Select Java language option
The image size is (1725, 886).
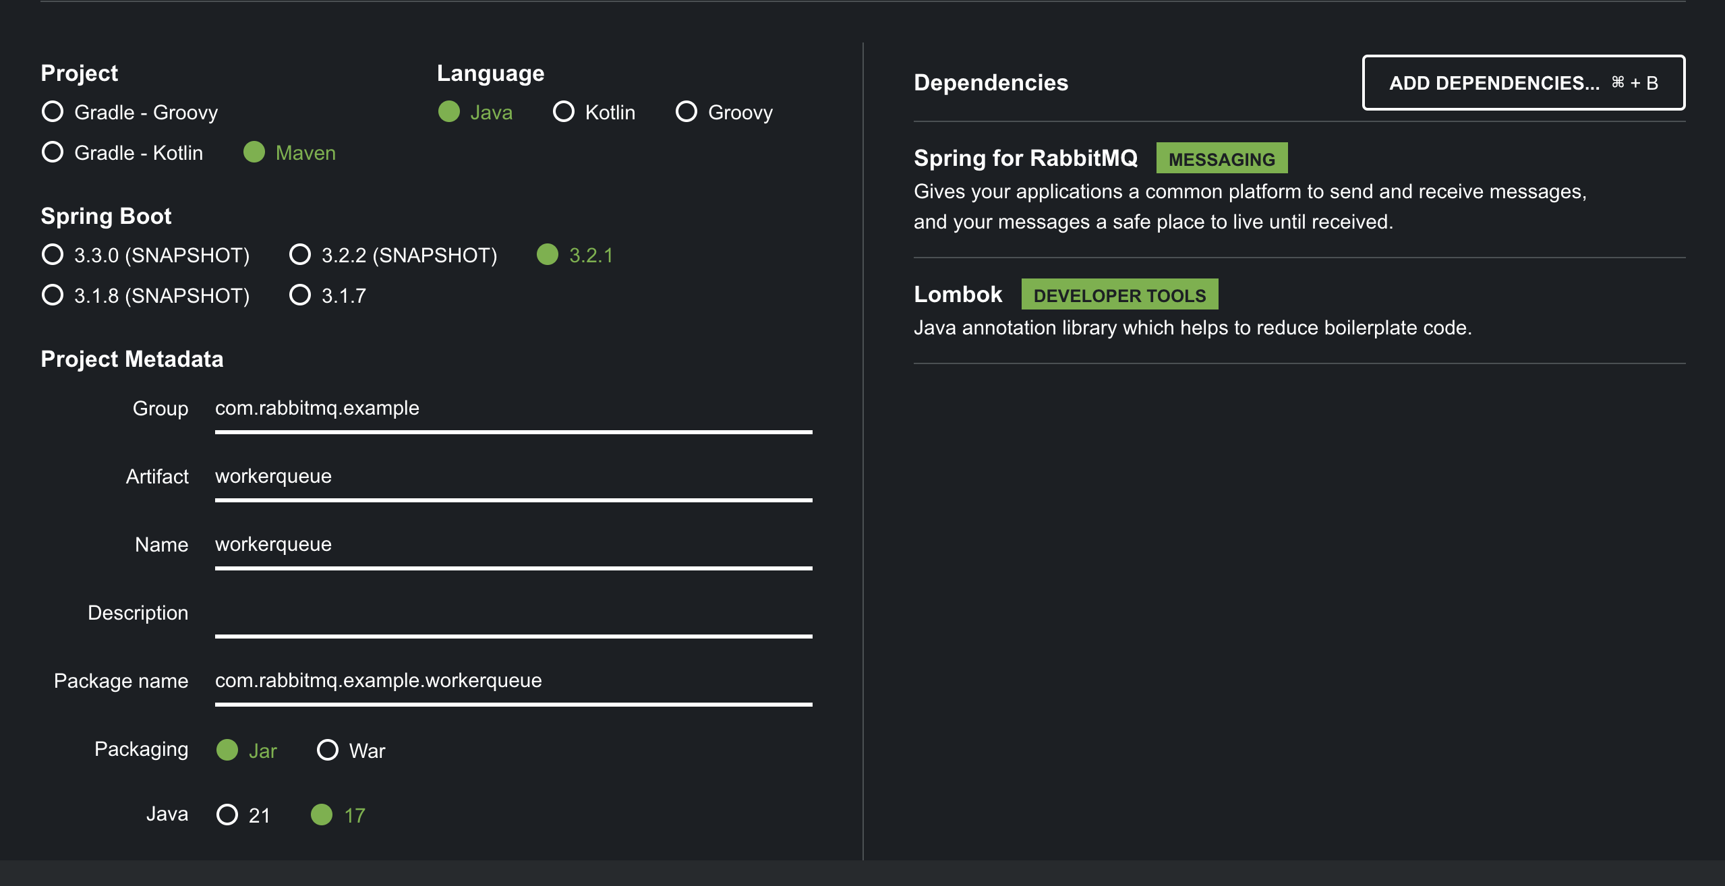point(449,112)
